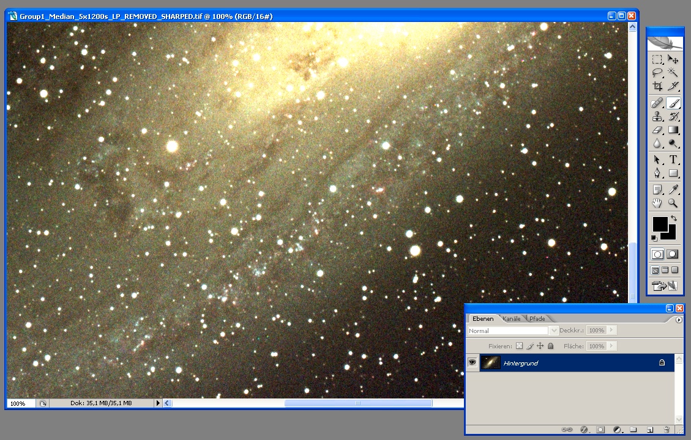
Task: Select the Type tool
Action: pos(673,159)
